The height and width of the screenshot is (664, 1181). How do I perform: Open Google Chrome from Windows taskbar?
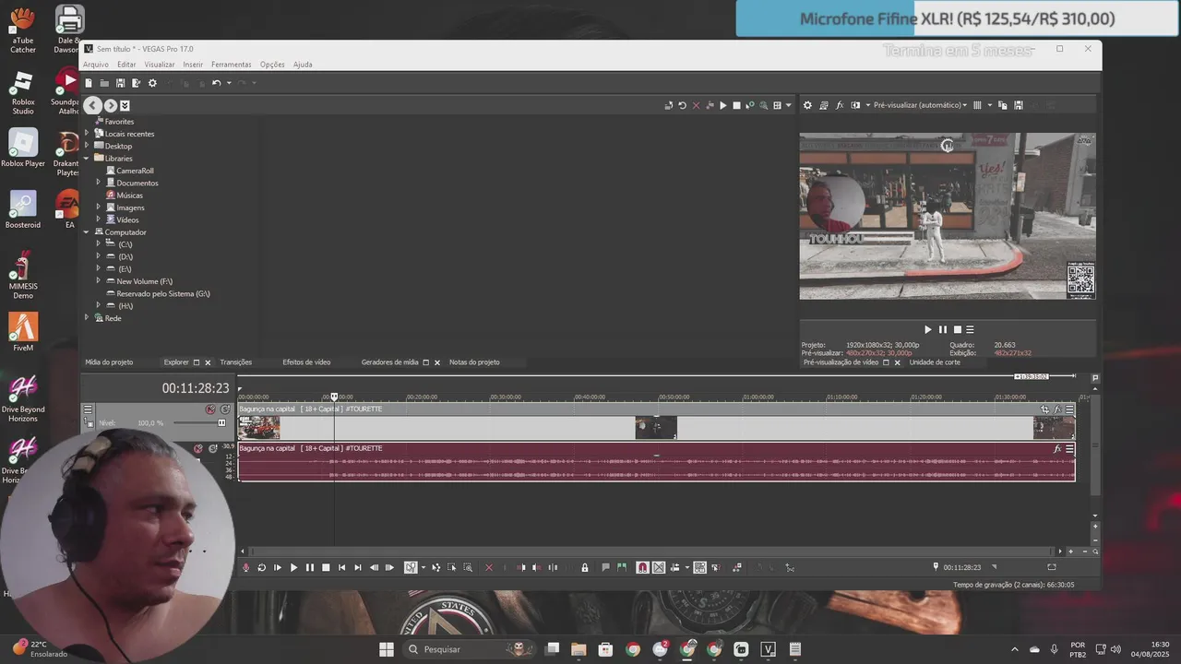click(x=633, y=649)
